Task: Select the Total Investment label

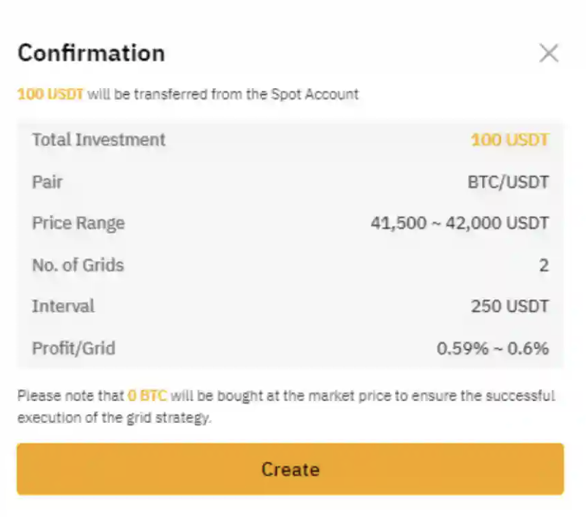Action: click(x=99, y=139)
